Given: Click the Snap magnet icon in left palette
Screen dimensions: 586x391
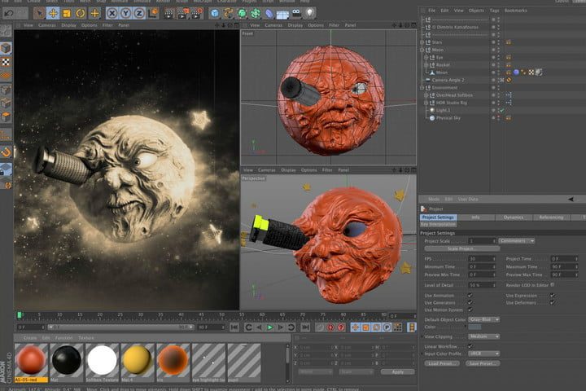Looking at the screenshot, I should [6, 152].
